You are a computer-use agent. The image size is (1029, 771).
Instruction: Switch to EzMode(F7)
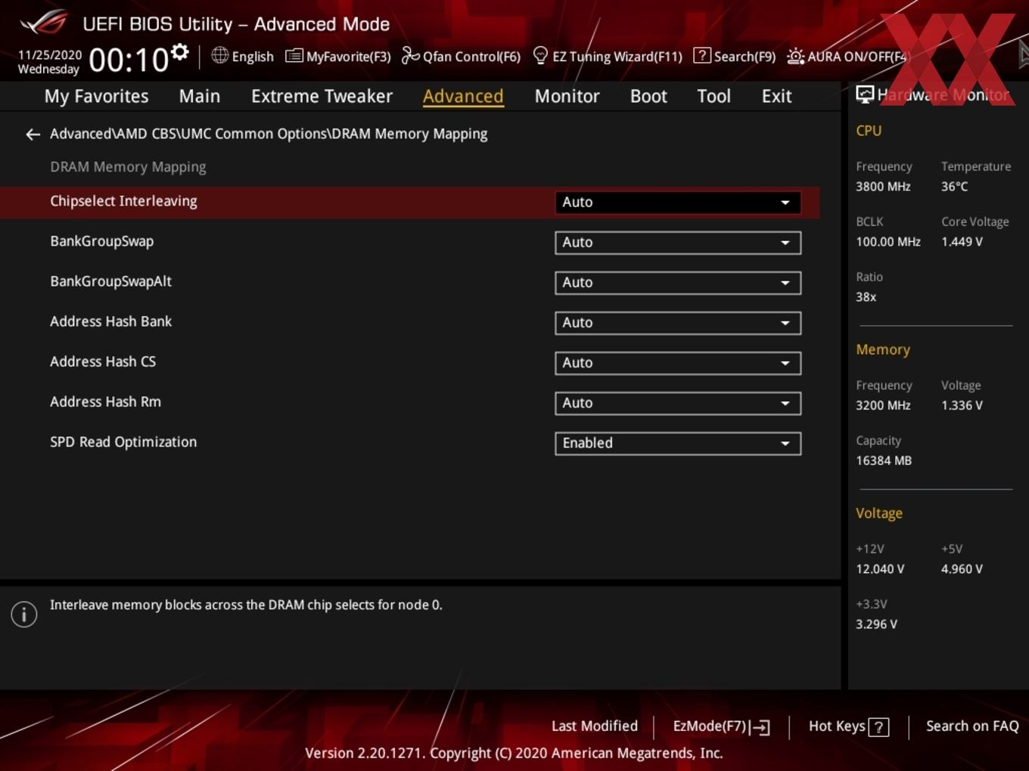[x=721, y=726]
